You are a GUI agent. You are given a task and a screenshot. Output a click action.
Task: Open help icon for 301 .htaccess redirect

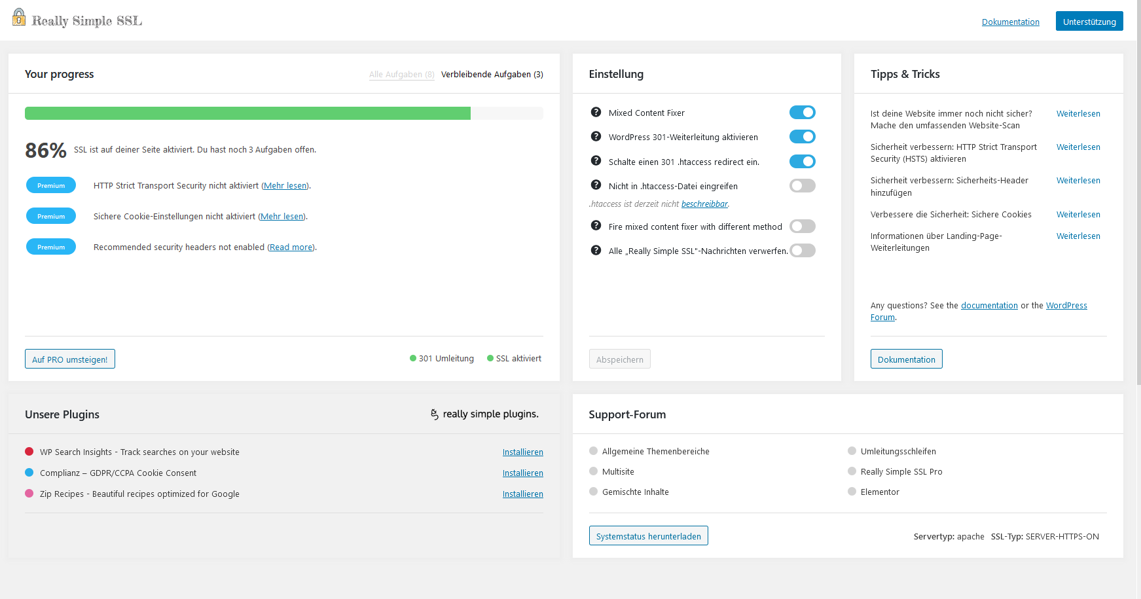coord(596,160)
